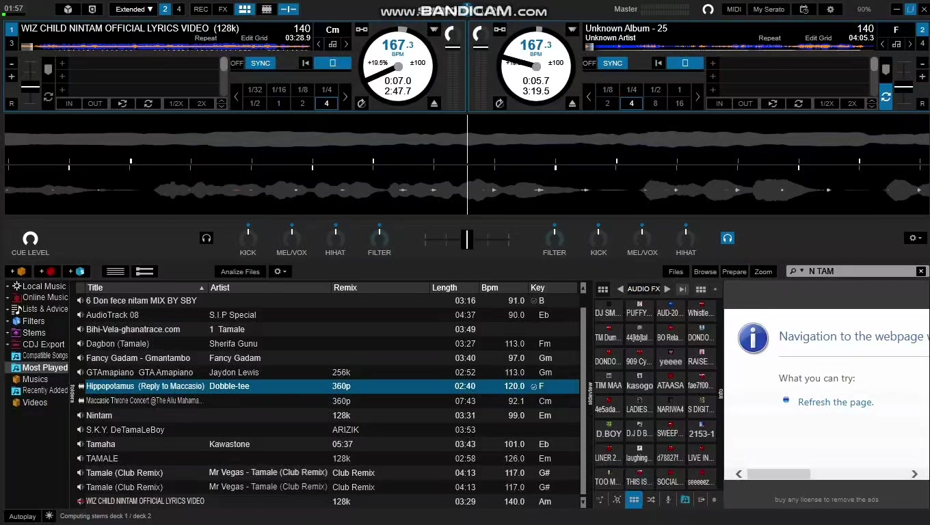The image size is (930, 525).
Task: Select the track Dagbon (Tamale)
Action: click(x=327, y=344)
